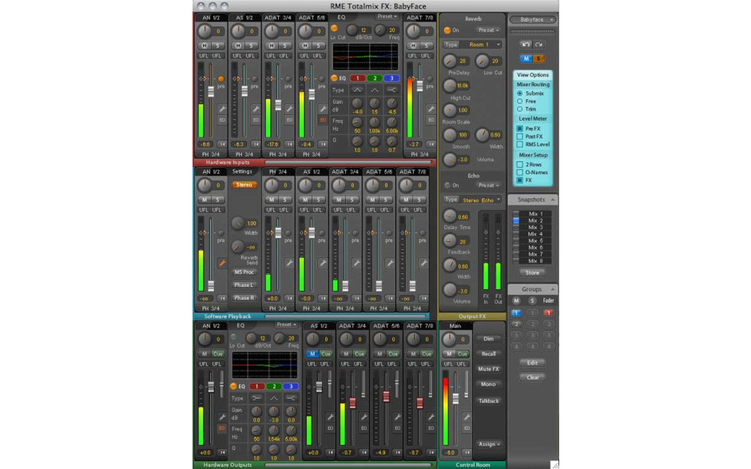Click the Edit groups button
The image size is (751, 469).
(x=532, y=363)
